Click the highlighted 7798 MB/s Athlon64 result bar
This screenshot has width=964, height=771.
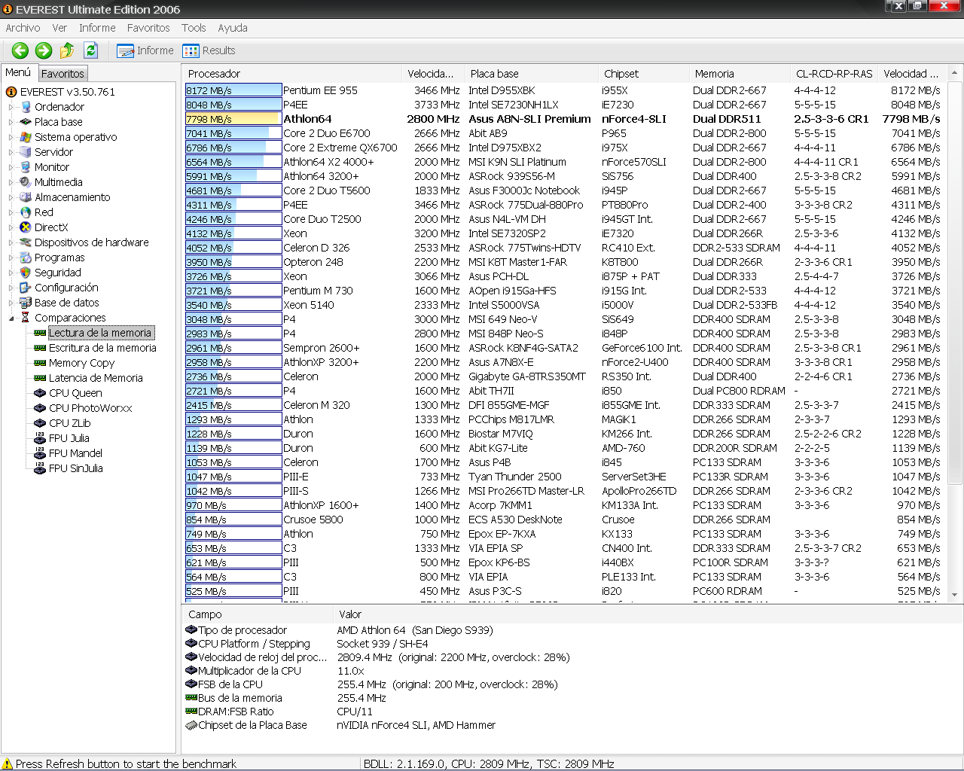[x=233, y=119]
